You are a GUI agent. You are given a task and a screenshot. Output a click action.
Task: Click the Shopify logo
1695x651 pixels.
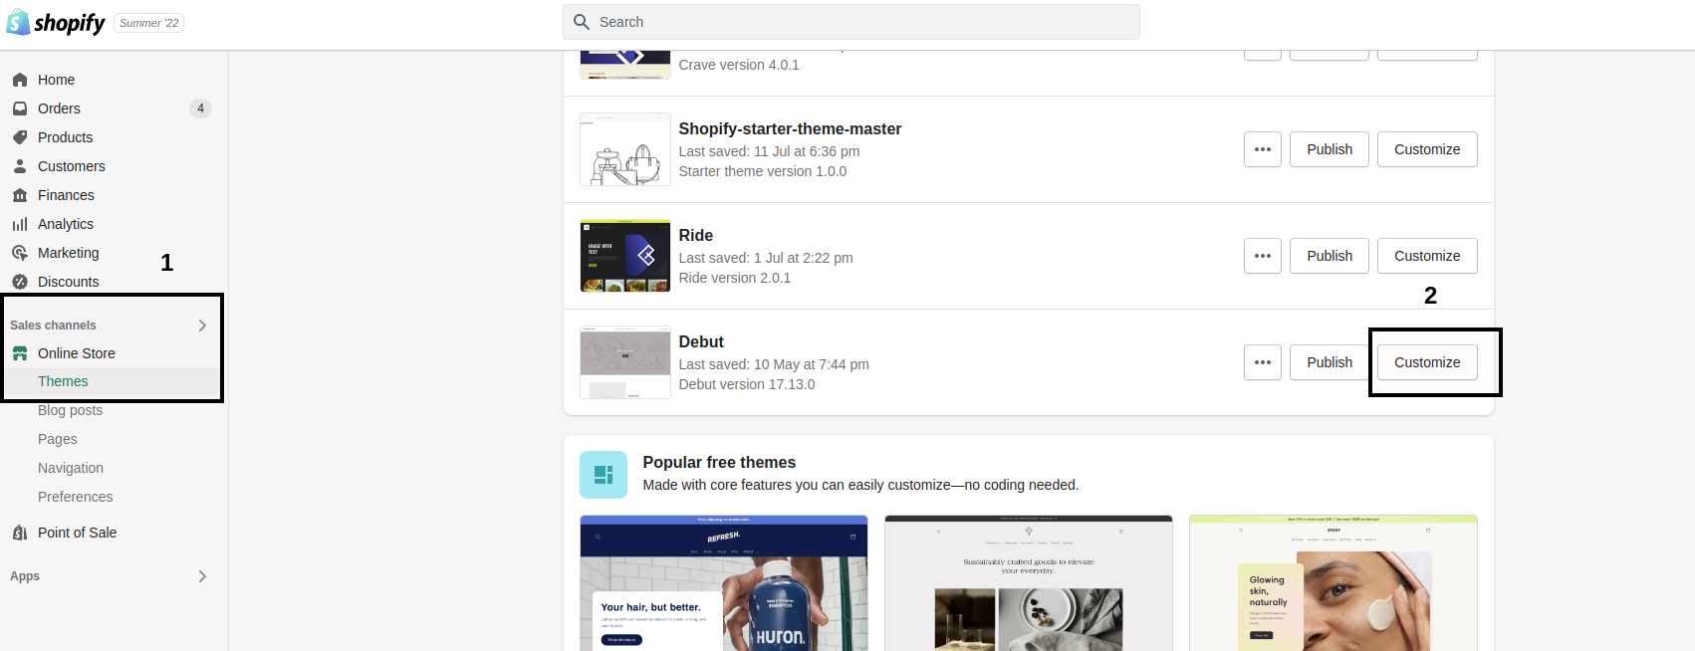[56, 22]
